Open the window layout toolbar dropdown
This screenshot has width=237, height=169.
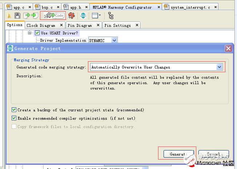click(x=97, y=16)
